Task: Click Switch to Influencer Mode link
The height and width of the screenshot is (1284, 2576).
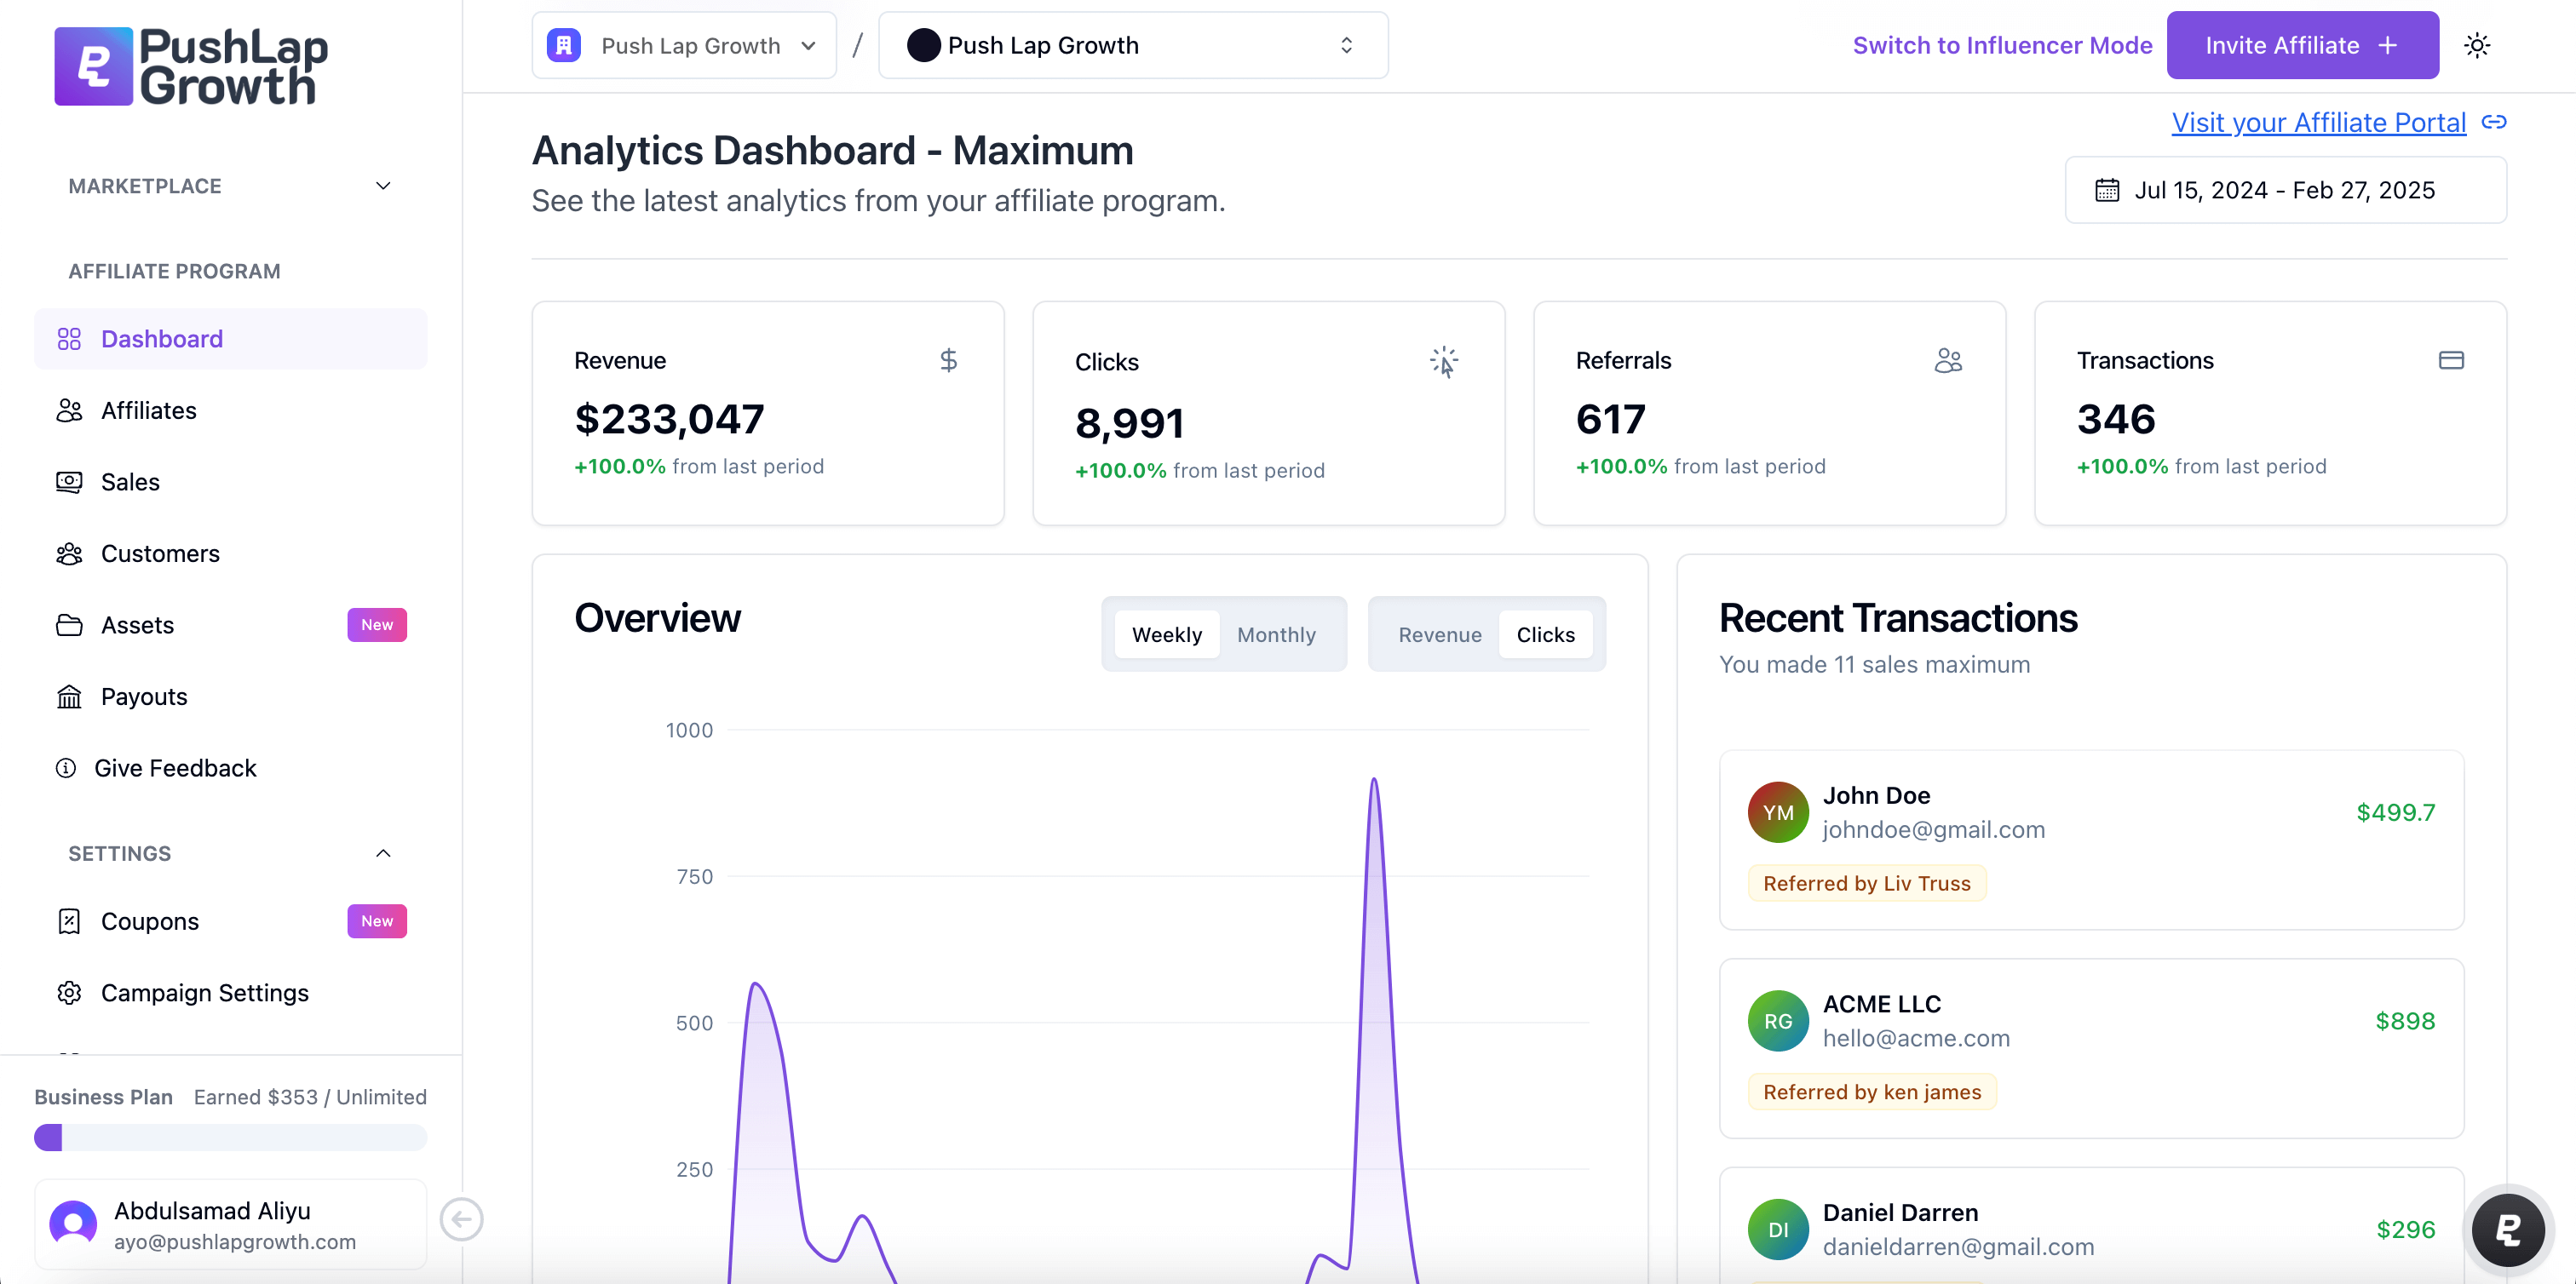Action: click(2002, 45)
